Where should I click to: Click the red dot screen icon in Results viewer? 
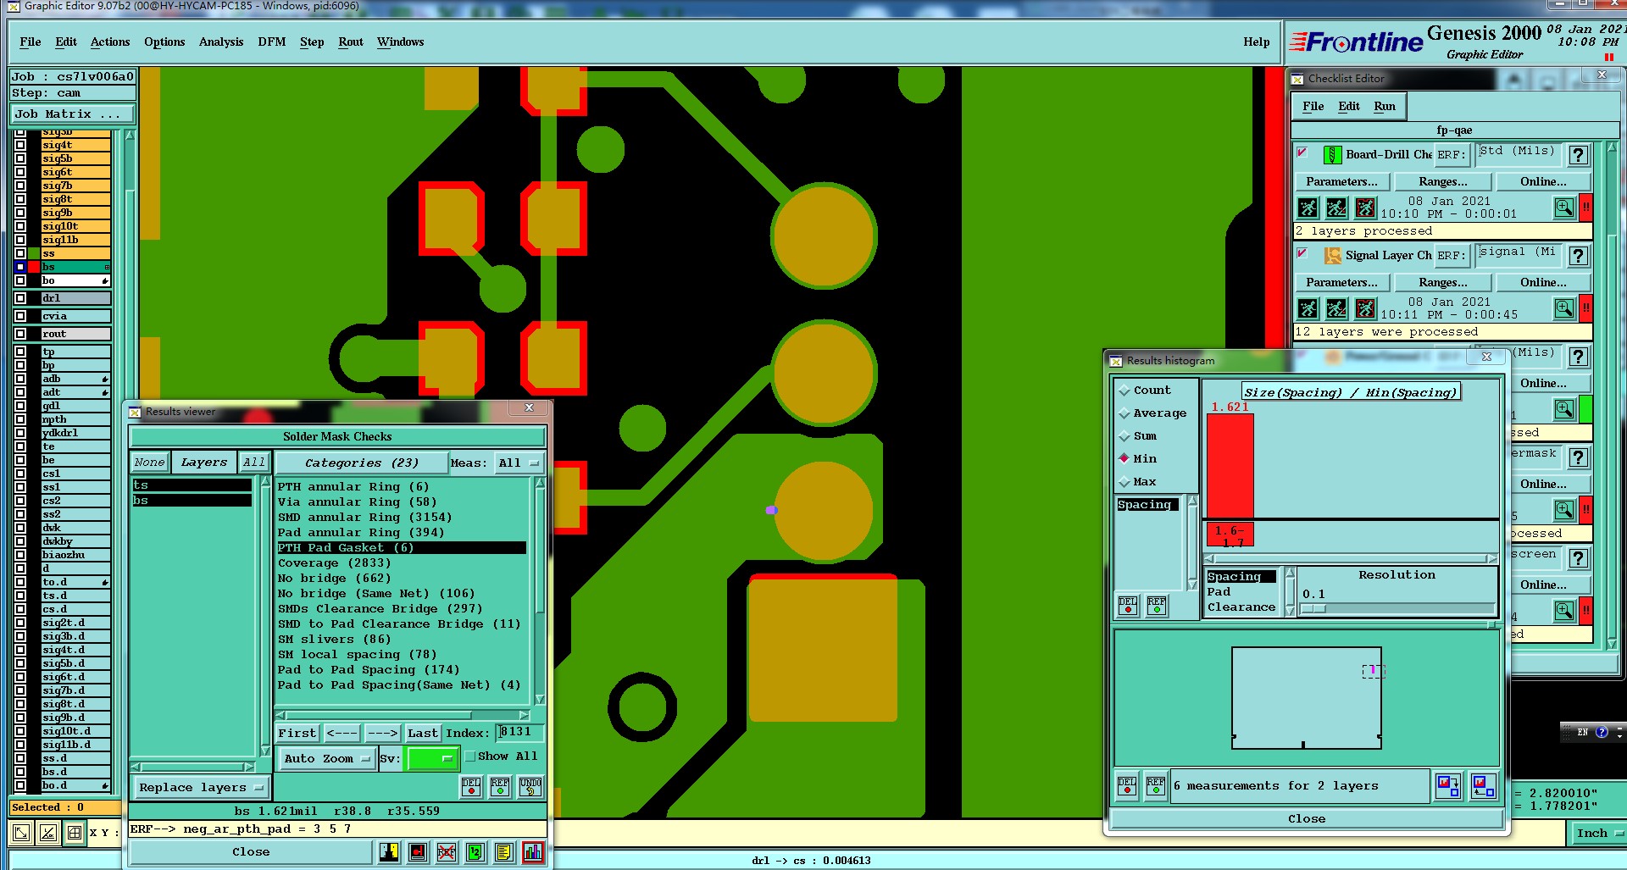point(418,852)
